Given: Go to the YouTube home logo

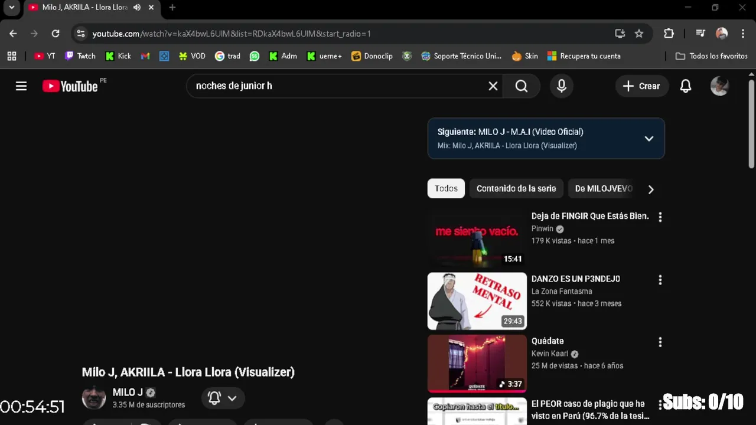Looking at the screenshot, I should 70,86.
